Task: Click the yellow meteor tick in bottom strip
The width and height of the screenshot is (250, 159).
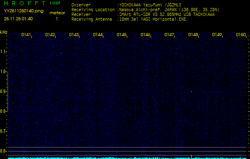Action: (x=191, y=157)
